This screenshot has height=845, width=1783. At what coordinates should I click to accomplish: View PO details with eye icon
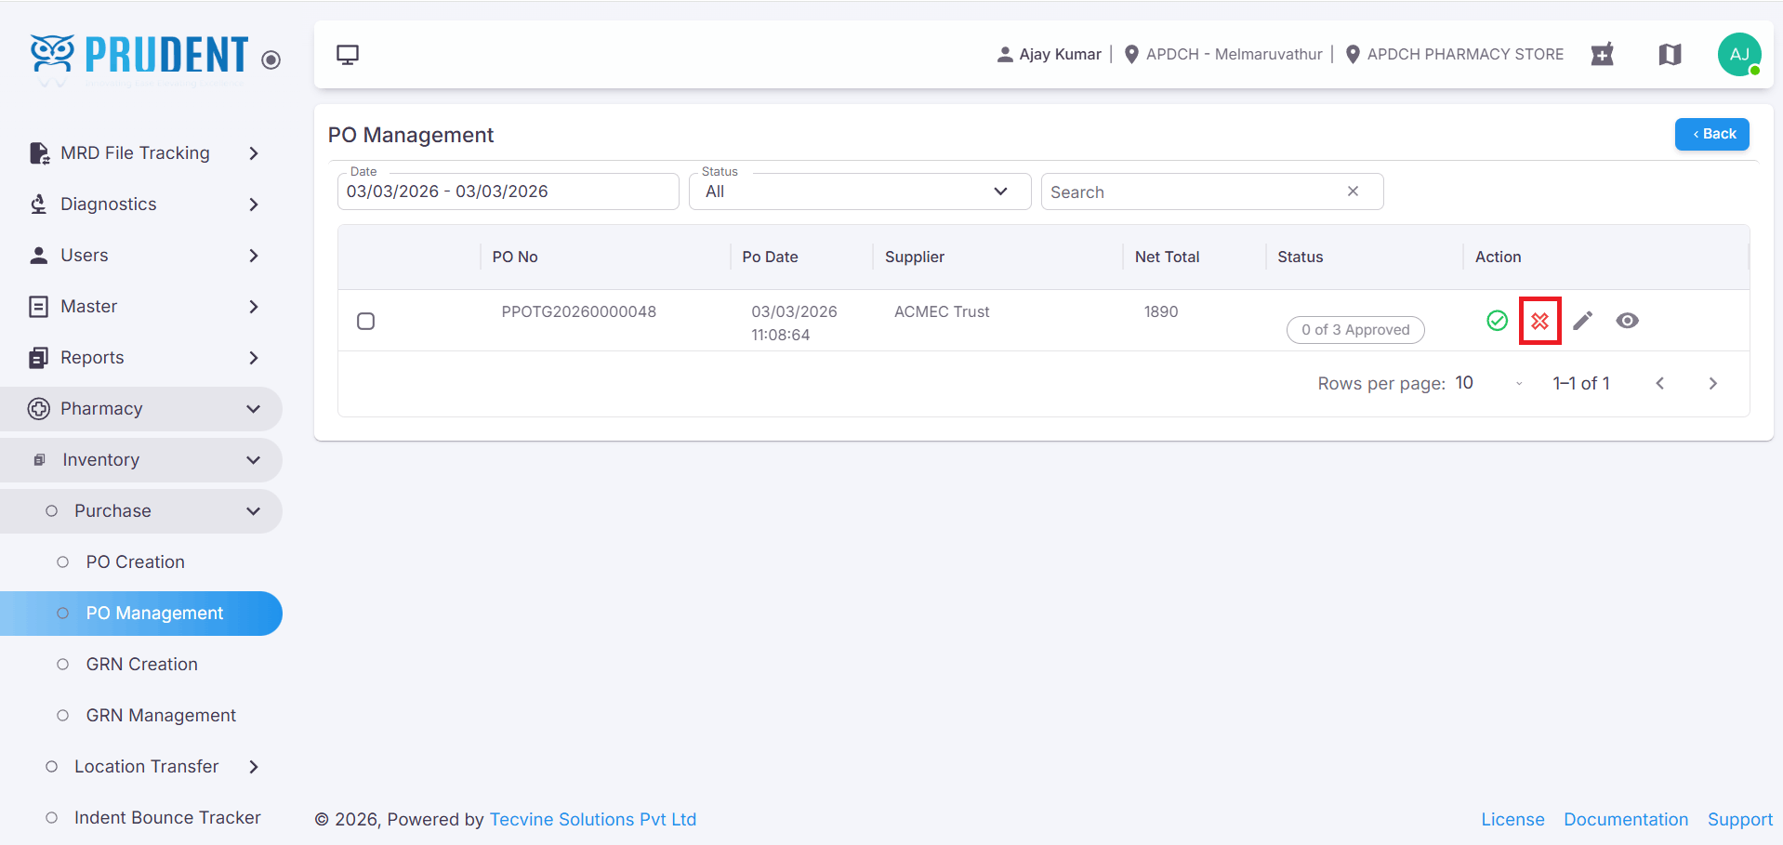(x=1627, y=321)
